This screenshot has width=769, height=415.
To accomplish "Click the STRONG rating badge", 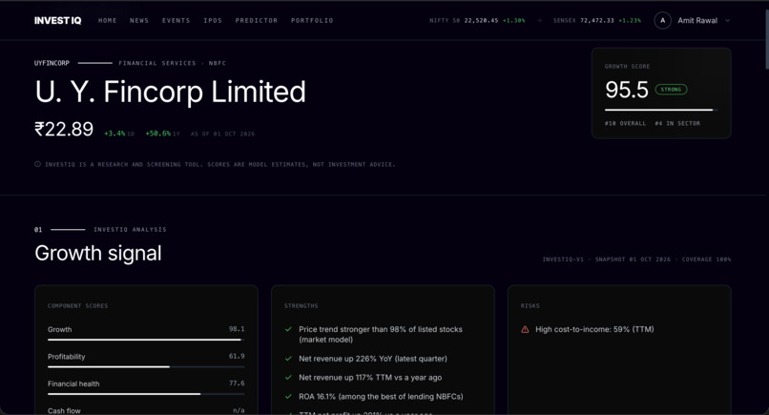I will click(671, 90).
